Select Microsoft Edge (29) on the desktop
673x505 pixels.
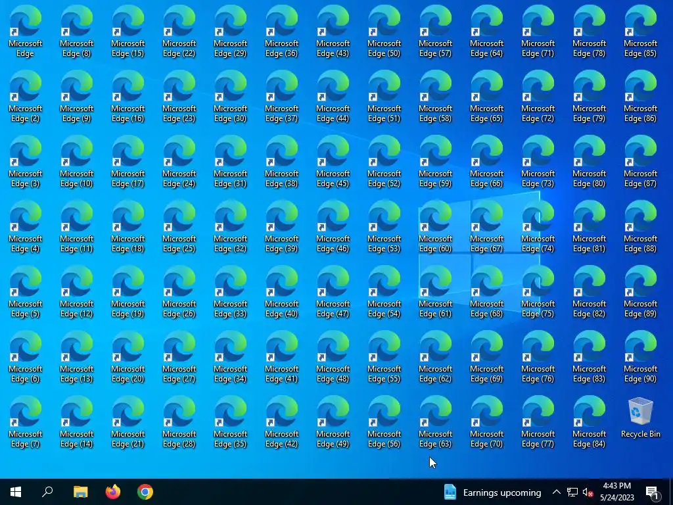[x=231, y=32]
